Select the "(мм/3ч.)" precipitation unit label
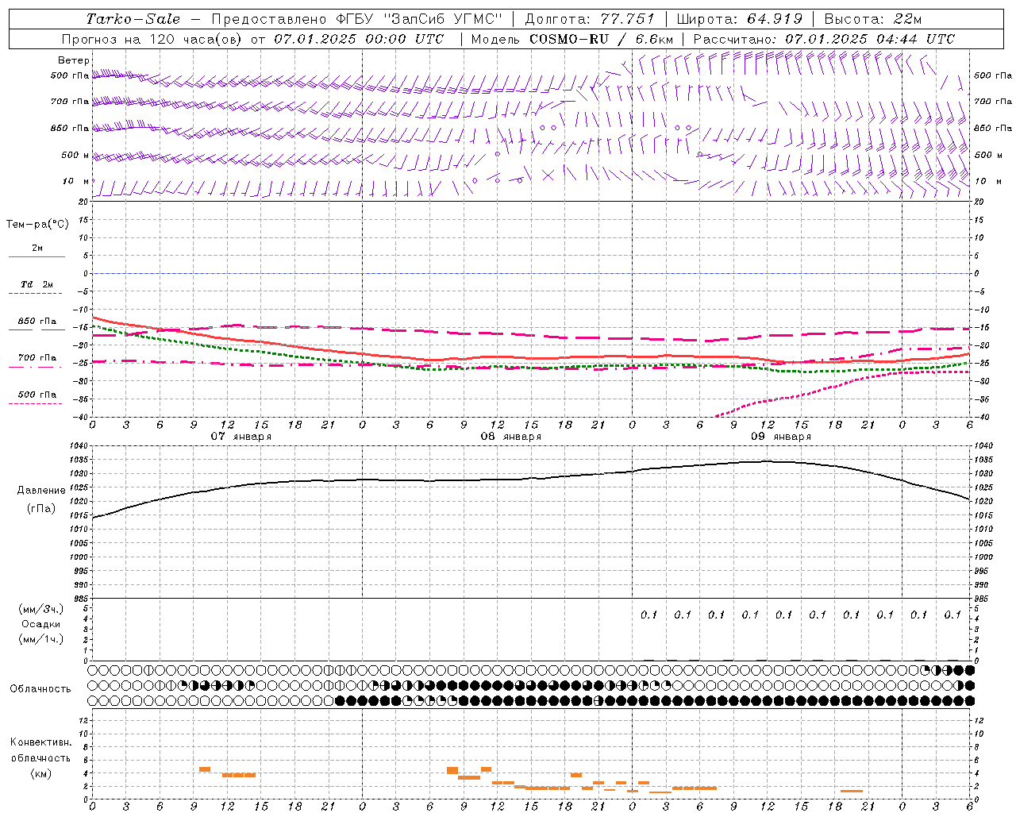Image resolution: width=1016 pixels, height=813 pixels. coord(41,609)
